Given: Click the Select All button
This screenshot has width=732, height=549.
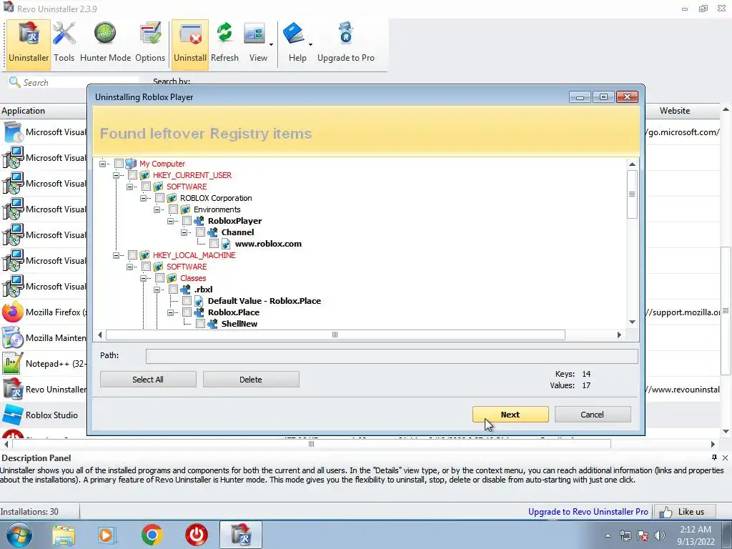Looking at the screenshot, I should tap(148, 380).
